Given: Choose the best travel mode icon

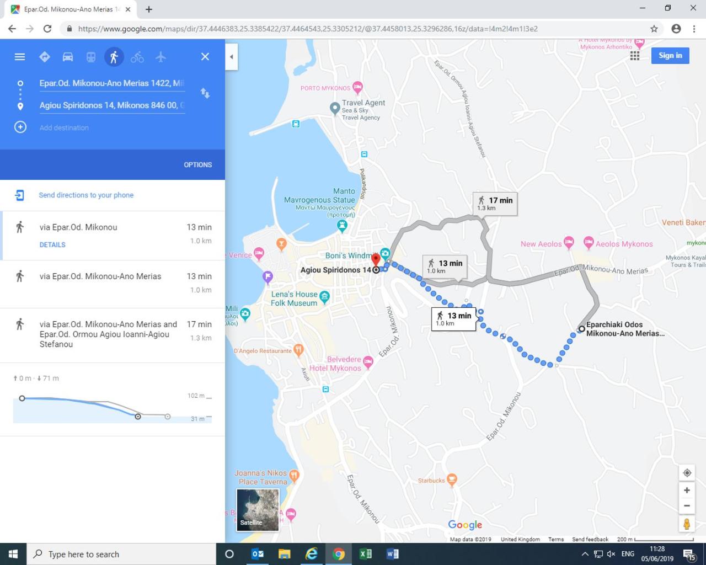Looking at the screenshot, I should point(45,57).
